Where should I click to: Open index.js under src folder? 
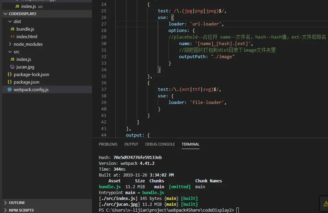pyautogui.click(x=24, y=59)
